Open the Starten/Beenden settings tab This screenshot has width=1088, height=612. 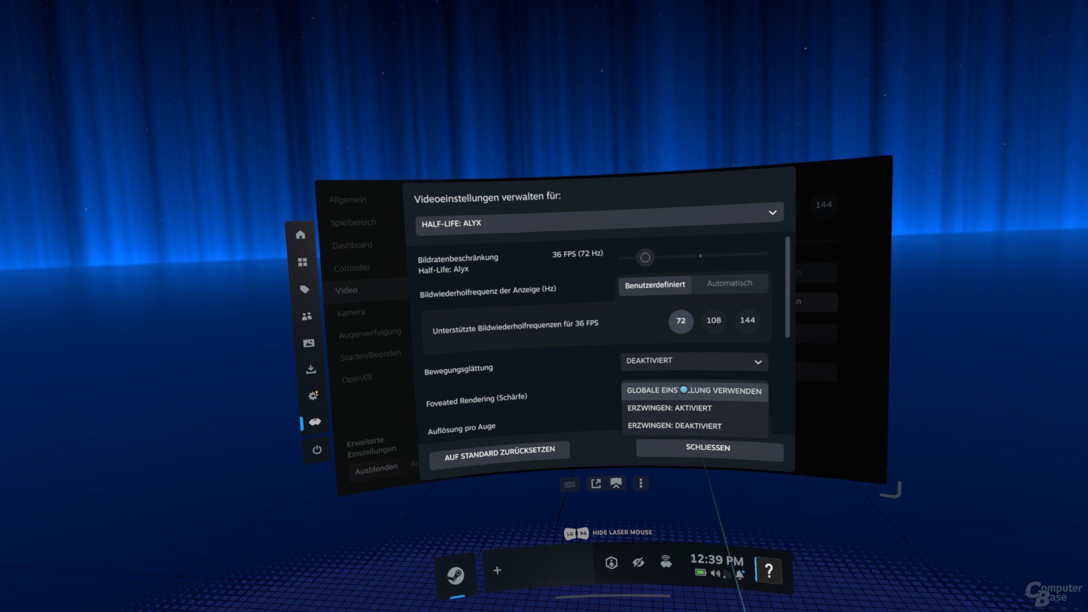click(x=370, y=355)
